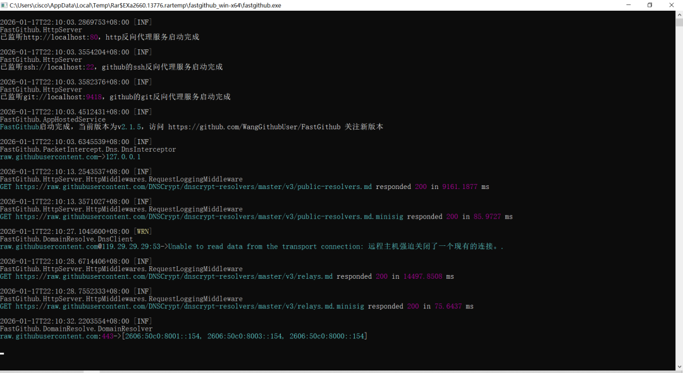Click FastGithub.DomainResolve.DnsClient line
The width and height of the screenshot is (683, 373).
66,239
